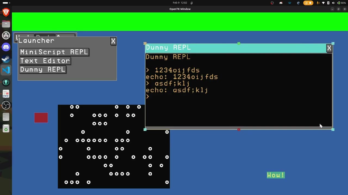Maximize the OpenTK Window
This screenshot has width=348, height=195.
coord(338,9)
